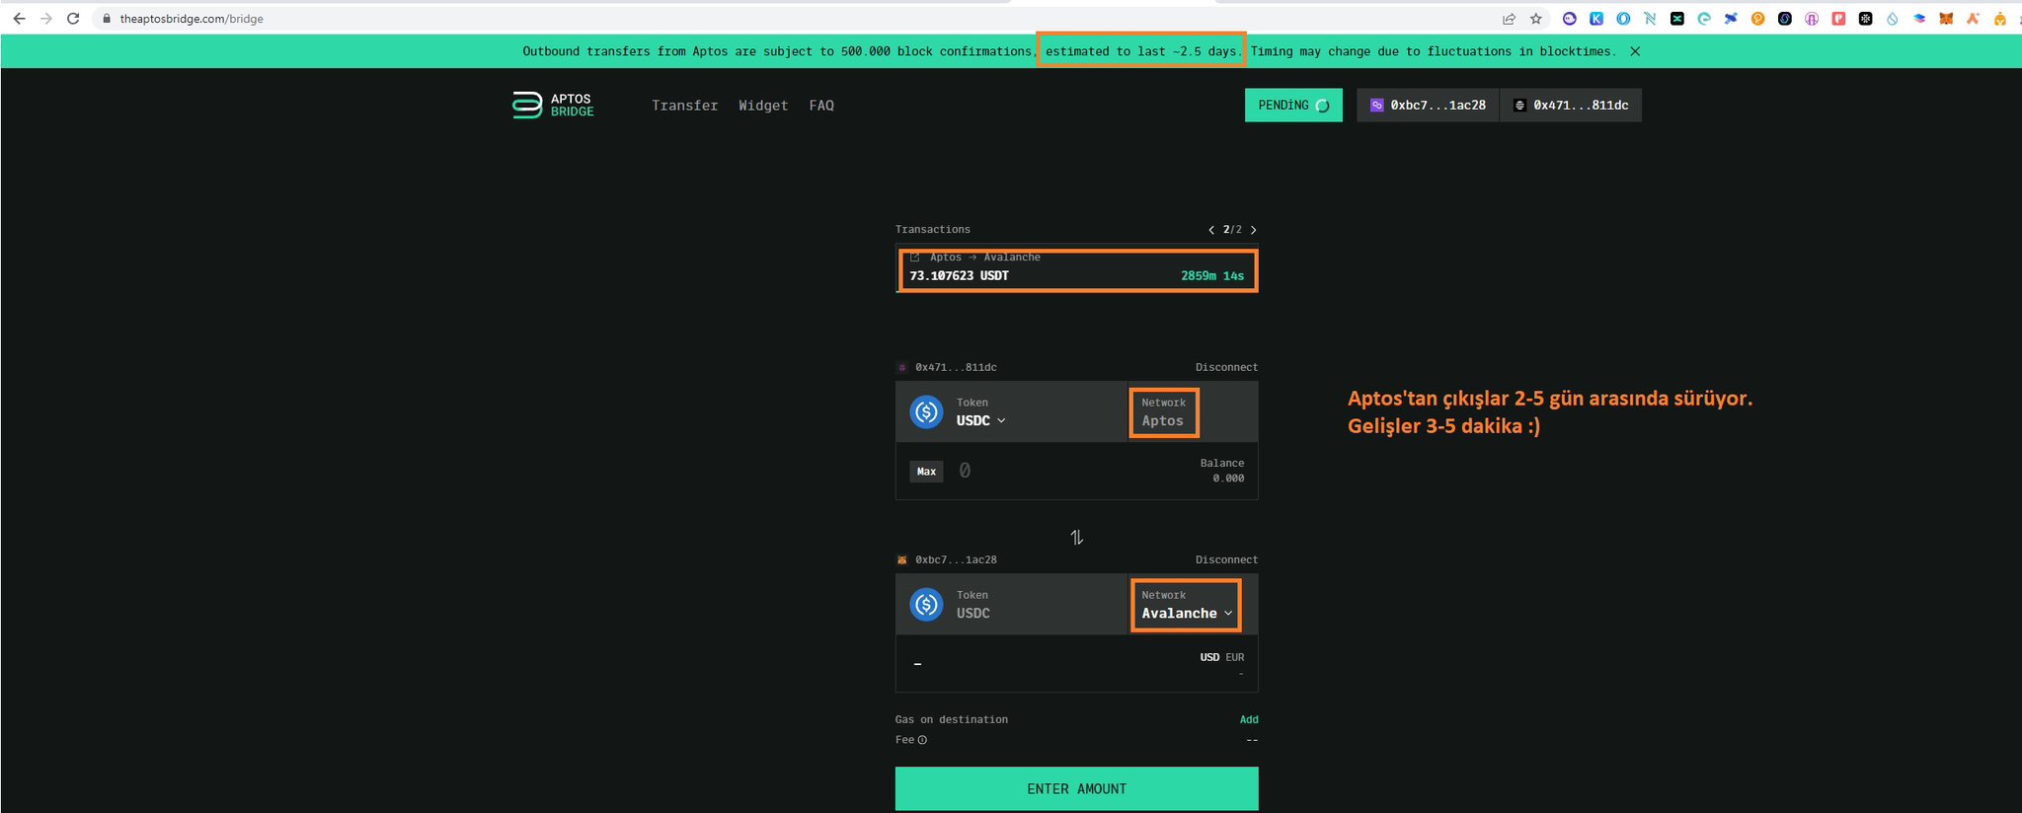Open the blue stacked layers extension
Screen dimensions: 2022x813
coord(1919,19)
